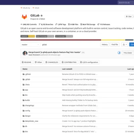134x134 pixels.
Task: Open the 8,152 Branches link
Action: (x=46, y=24)
